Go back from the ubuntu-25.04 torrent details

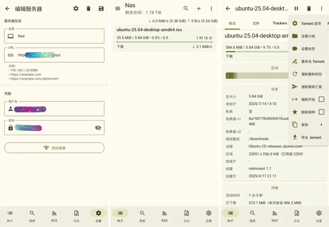pos(228,9)
